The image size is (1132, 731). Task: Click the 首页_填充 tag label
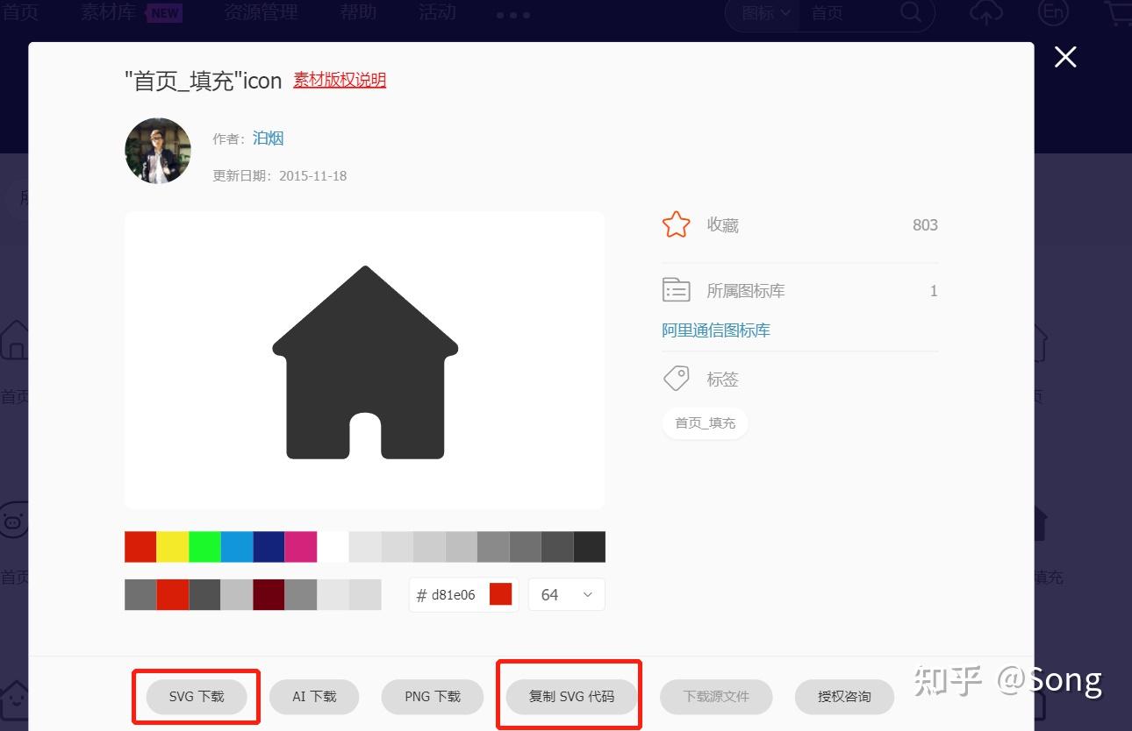click(x=705, y=422)
